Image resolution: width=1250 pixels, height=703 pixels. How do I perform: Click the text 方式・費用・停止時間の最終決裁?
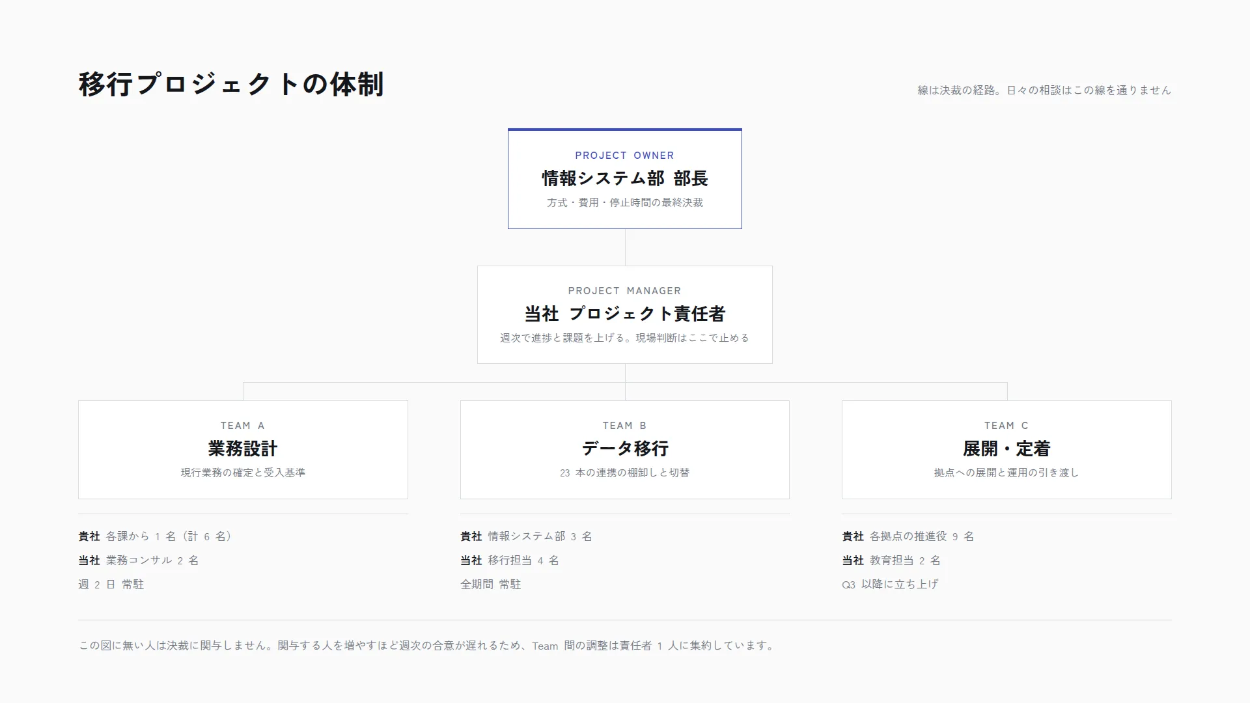[625, 202]
